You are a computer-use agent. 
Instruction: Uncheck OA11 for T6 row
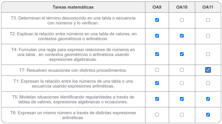pyautogui.click(x=208, y=115)
